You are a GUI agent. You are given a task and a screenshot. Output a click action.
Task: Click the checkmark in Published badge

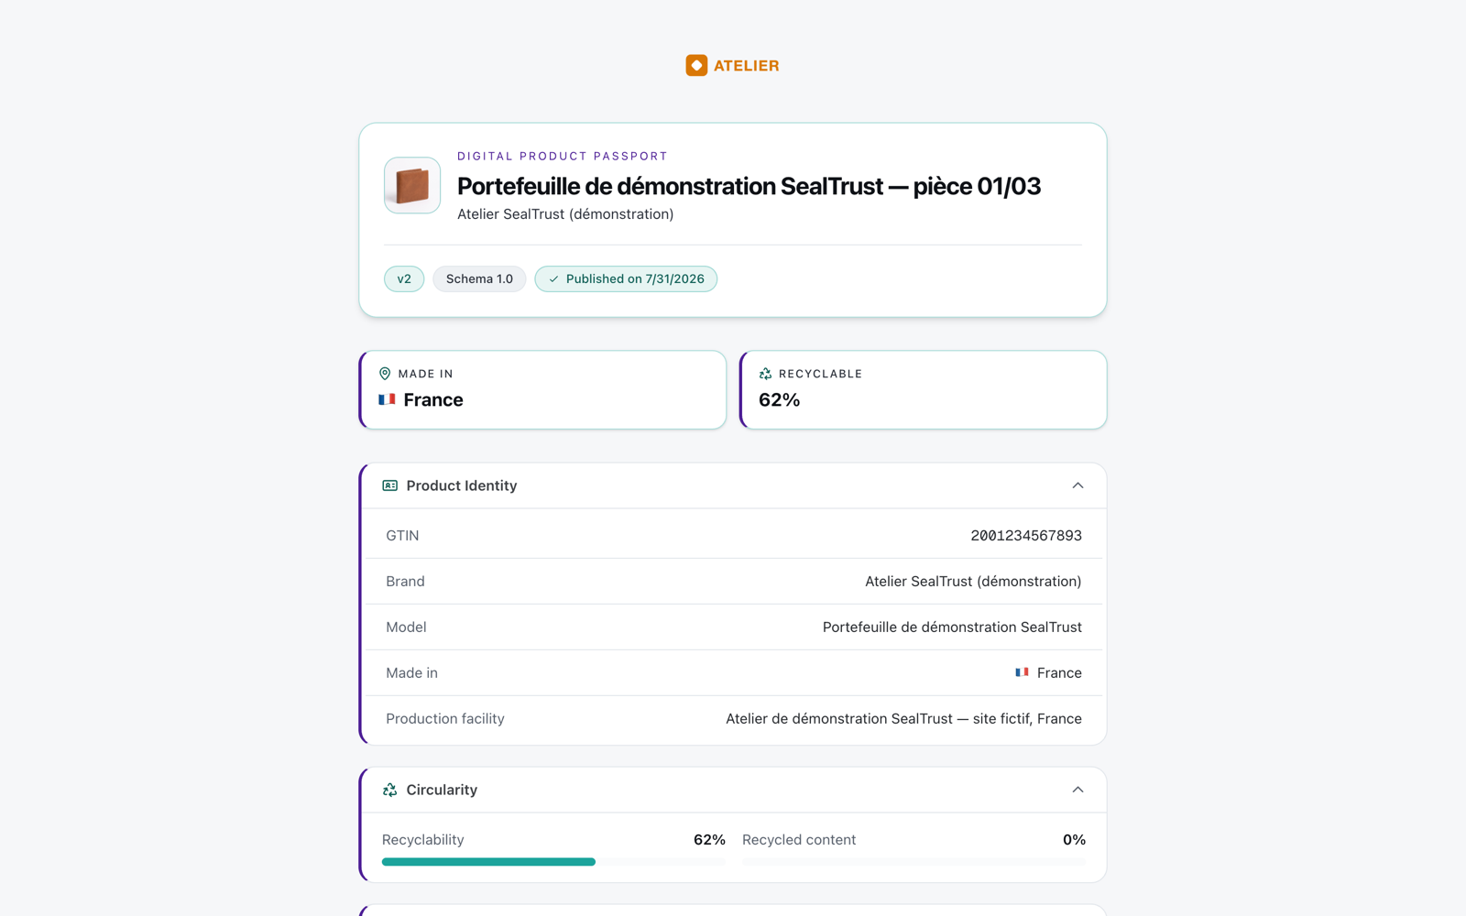(x=553, y=279)
